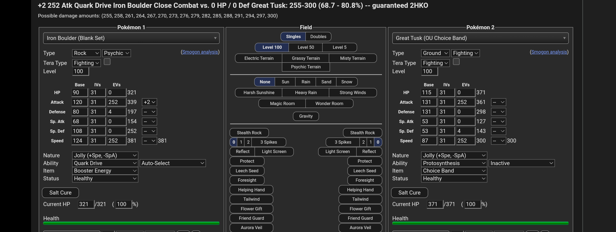Open Protosynthesis ability dropdown
Image resolution: width=616 pixels, height=232 pixels.
[454, 163]
